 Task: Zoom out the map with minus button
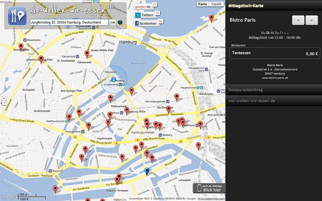[4, 103]
